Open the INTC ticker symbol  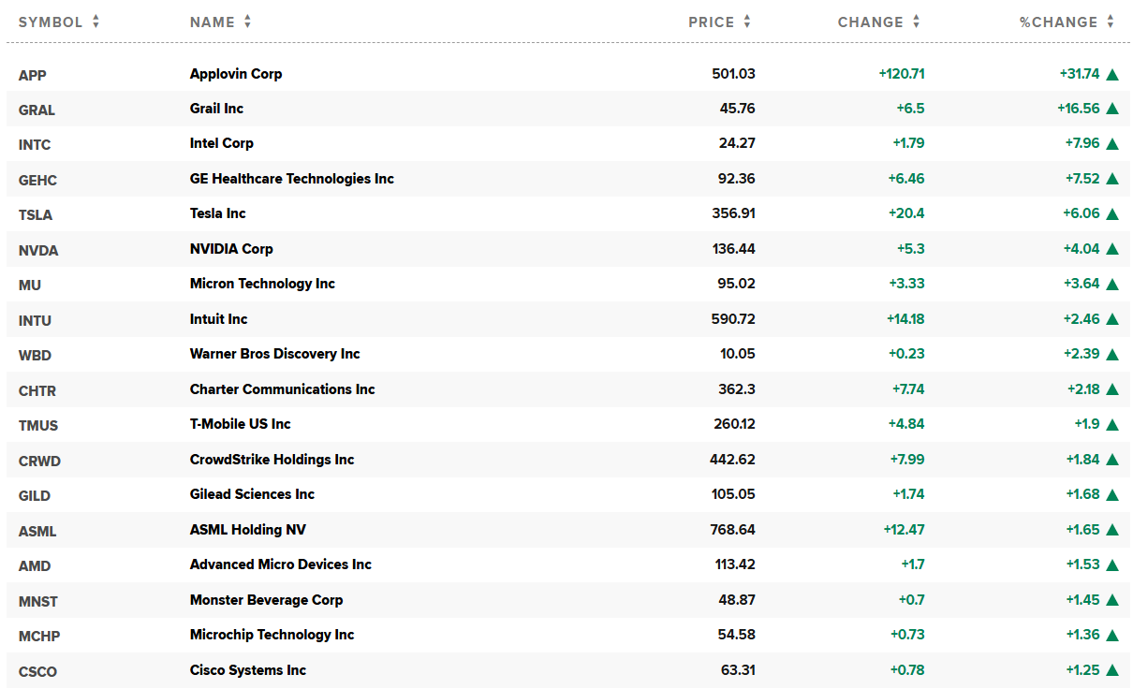click(x=35, y=145)
